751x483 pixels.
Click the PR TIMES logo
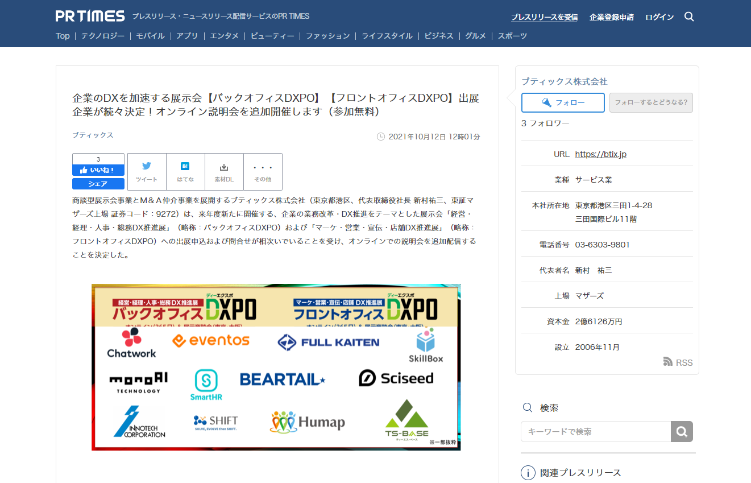click(x=90, y=16)
